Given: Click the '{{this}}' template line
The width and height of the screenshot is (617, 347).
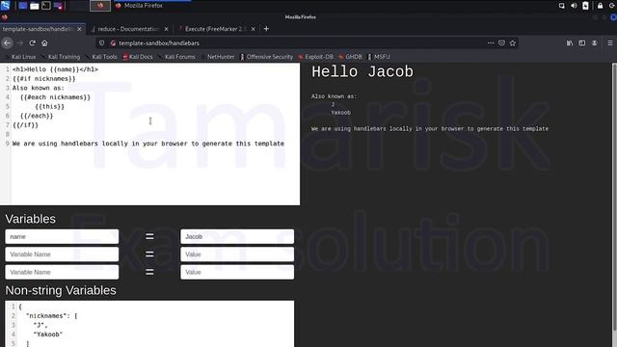Looking at the screenshot, I should (x=49, y=107).
